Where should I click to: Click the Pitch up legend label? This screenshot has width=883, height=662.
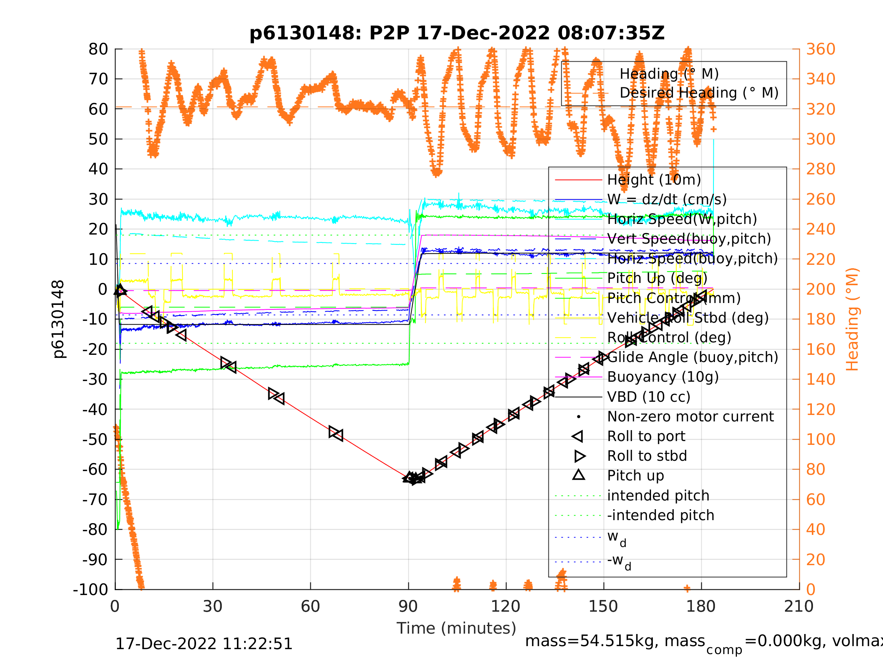coord(635,476)
